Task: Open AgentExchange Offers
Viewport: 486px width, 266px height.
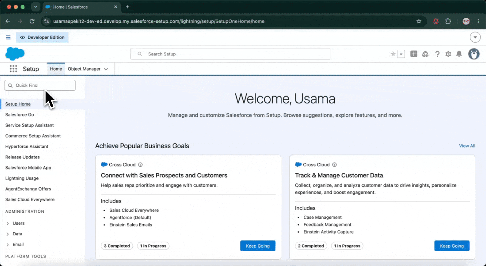Action: point(28,189)
